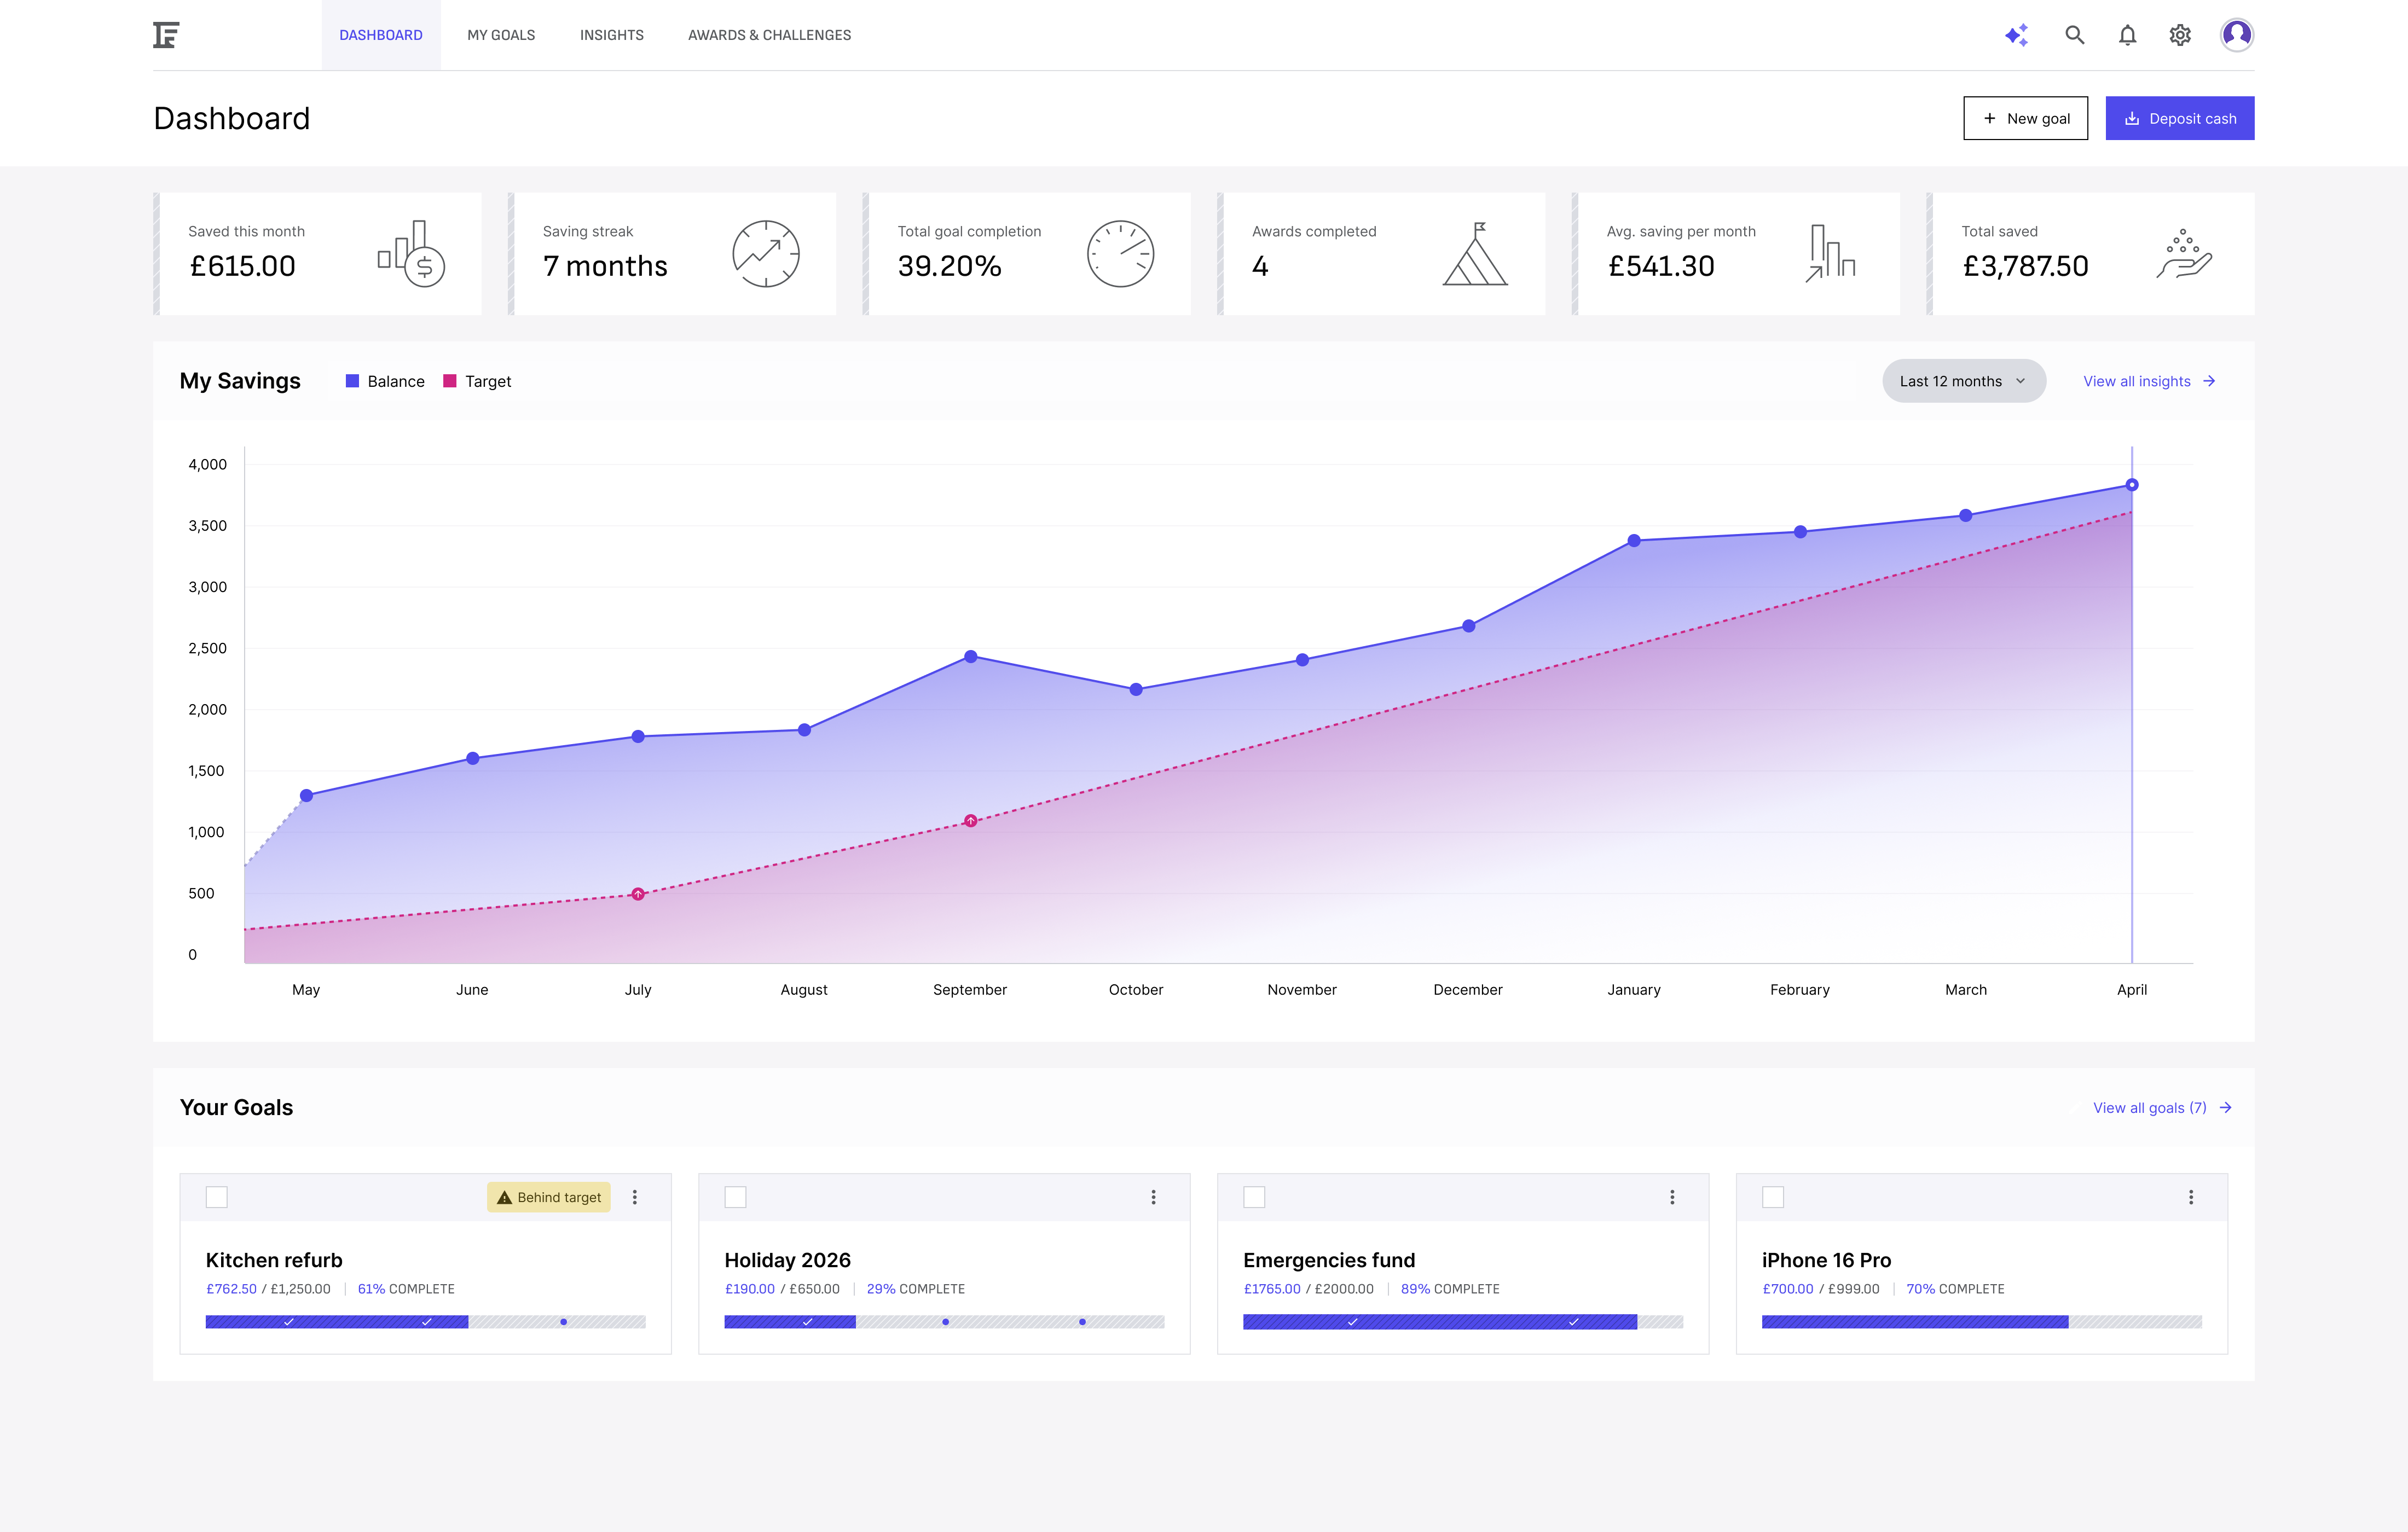Click the AI sparkle assistant icon

point(2016,35)
